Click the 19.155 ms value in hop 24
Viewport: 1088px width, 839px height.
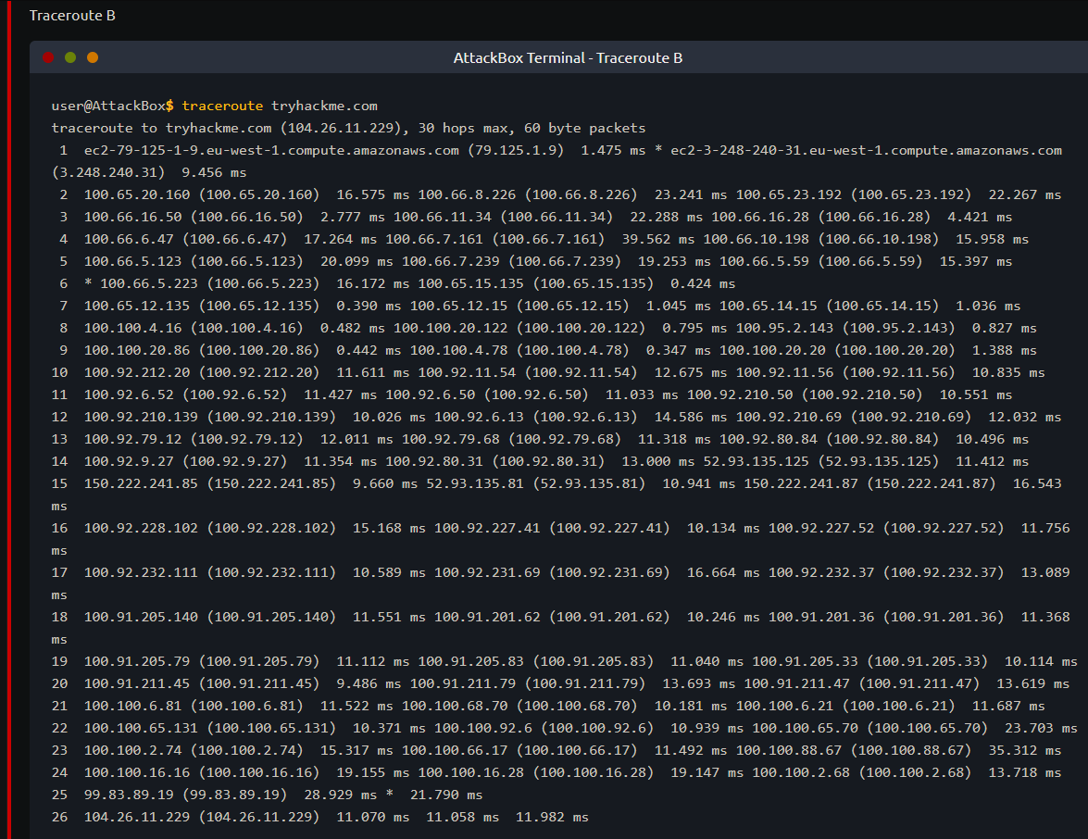(373, 772)
